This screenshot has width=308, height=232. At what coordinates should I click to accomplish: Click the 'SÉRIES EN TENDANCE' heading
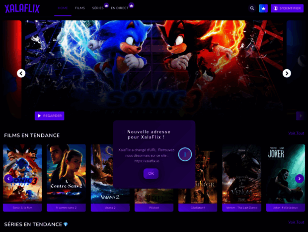click(33, 225)
